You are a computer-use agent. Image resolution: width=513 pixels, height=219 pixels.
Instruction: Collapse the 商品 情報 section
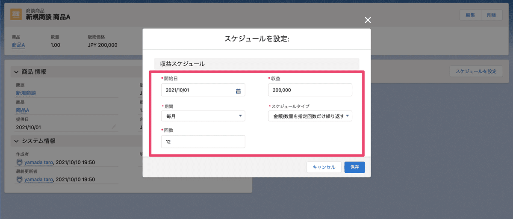pyautogui.click(x=16, y=72)
